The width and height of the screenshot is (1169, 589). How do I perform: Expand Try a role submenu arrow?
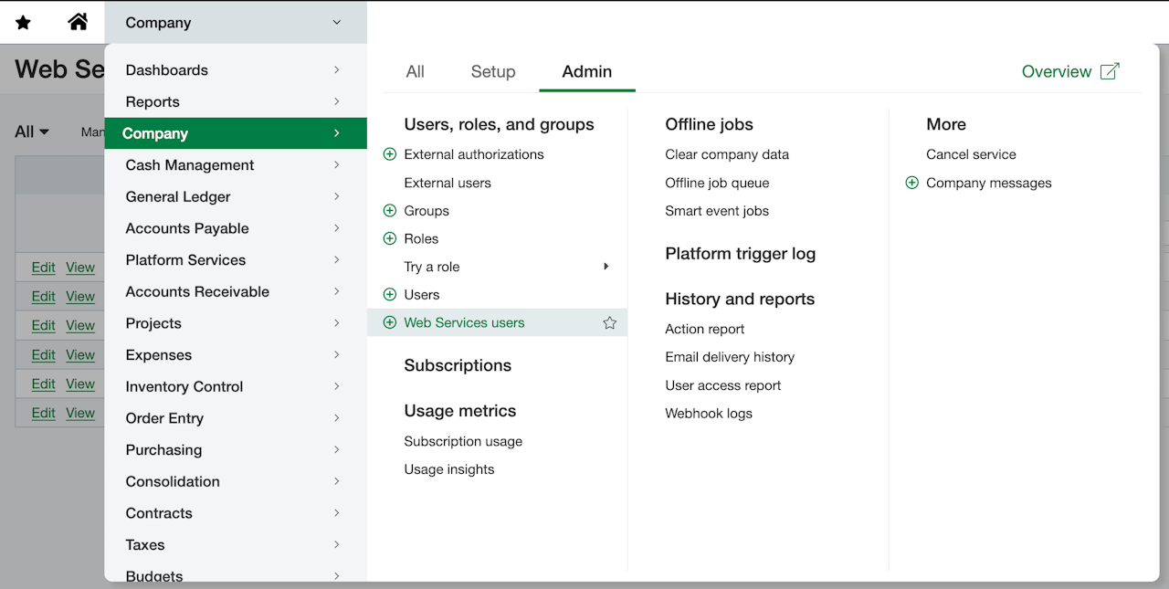(606, 267)
